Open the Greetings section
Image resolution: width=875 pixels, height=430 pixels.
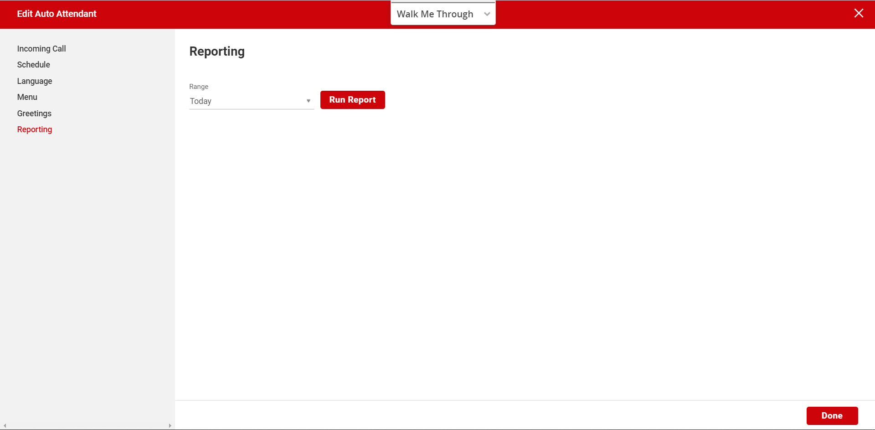[x=34, y=113]
